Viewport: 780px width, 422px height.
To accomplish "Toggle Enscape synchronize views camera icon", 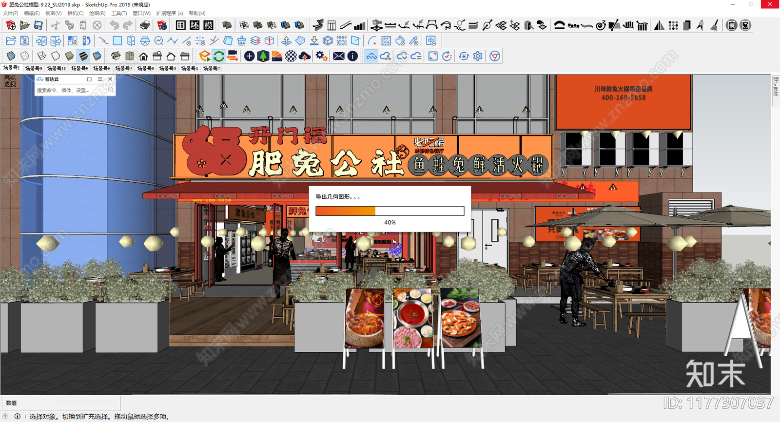I will 233,56.
